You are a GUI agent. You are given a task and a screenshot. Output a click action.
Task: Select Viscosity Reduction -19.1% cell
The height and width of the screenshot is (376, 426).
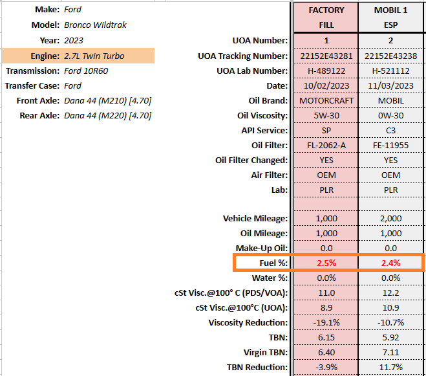point(326,323)
